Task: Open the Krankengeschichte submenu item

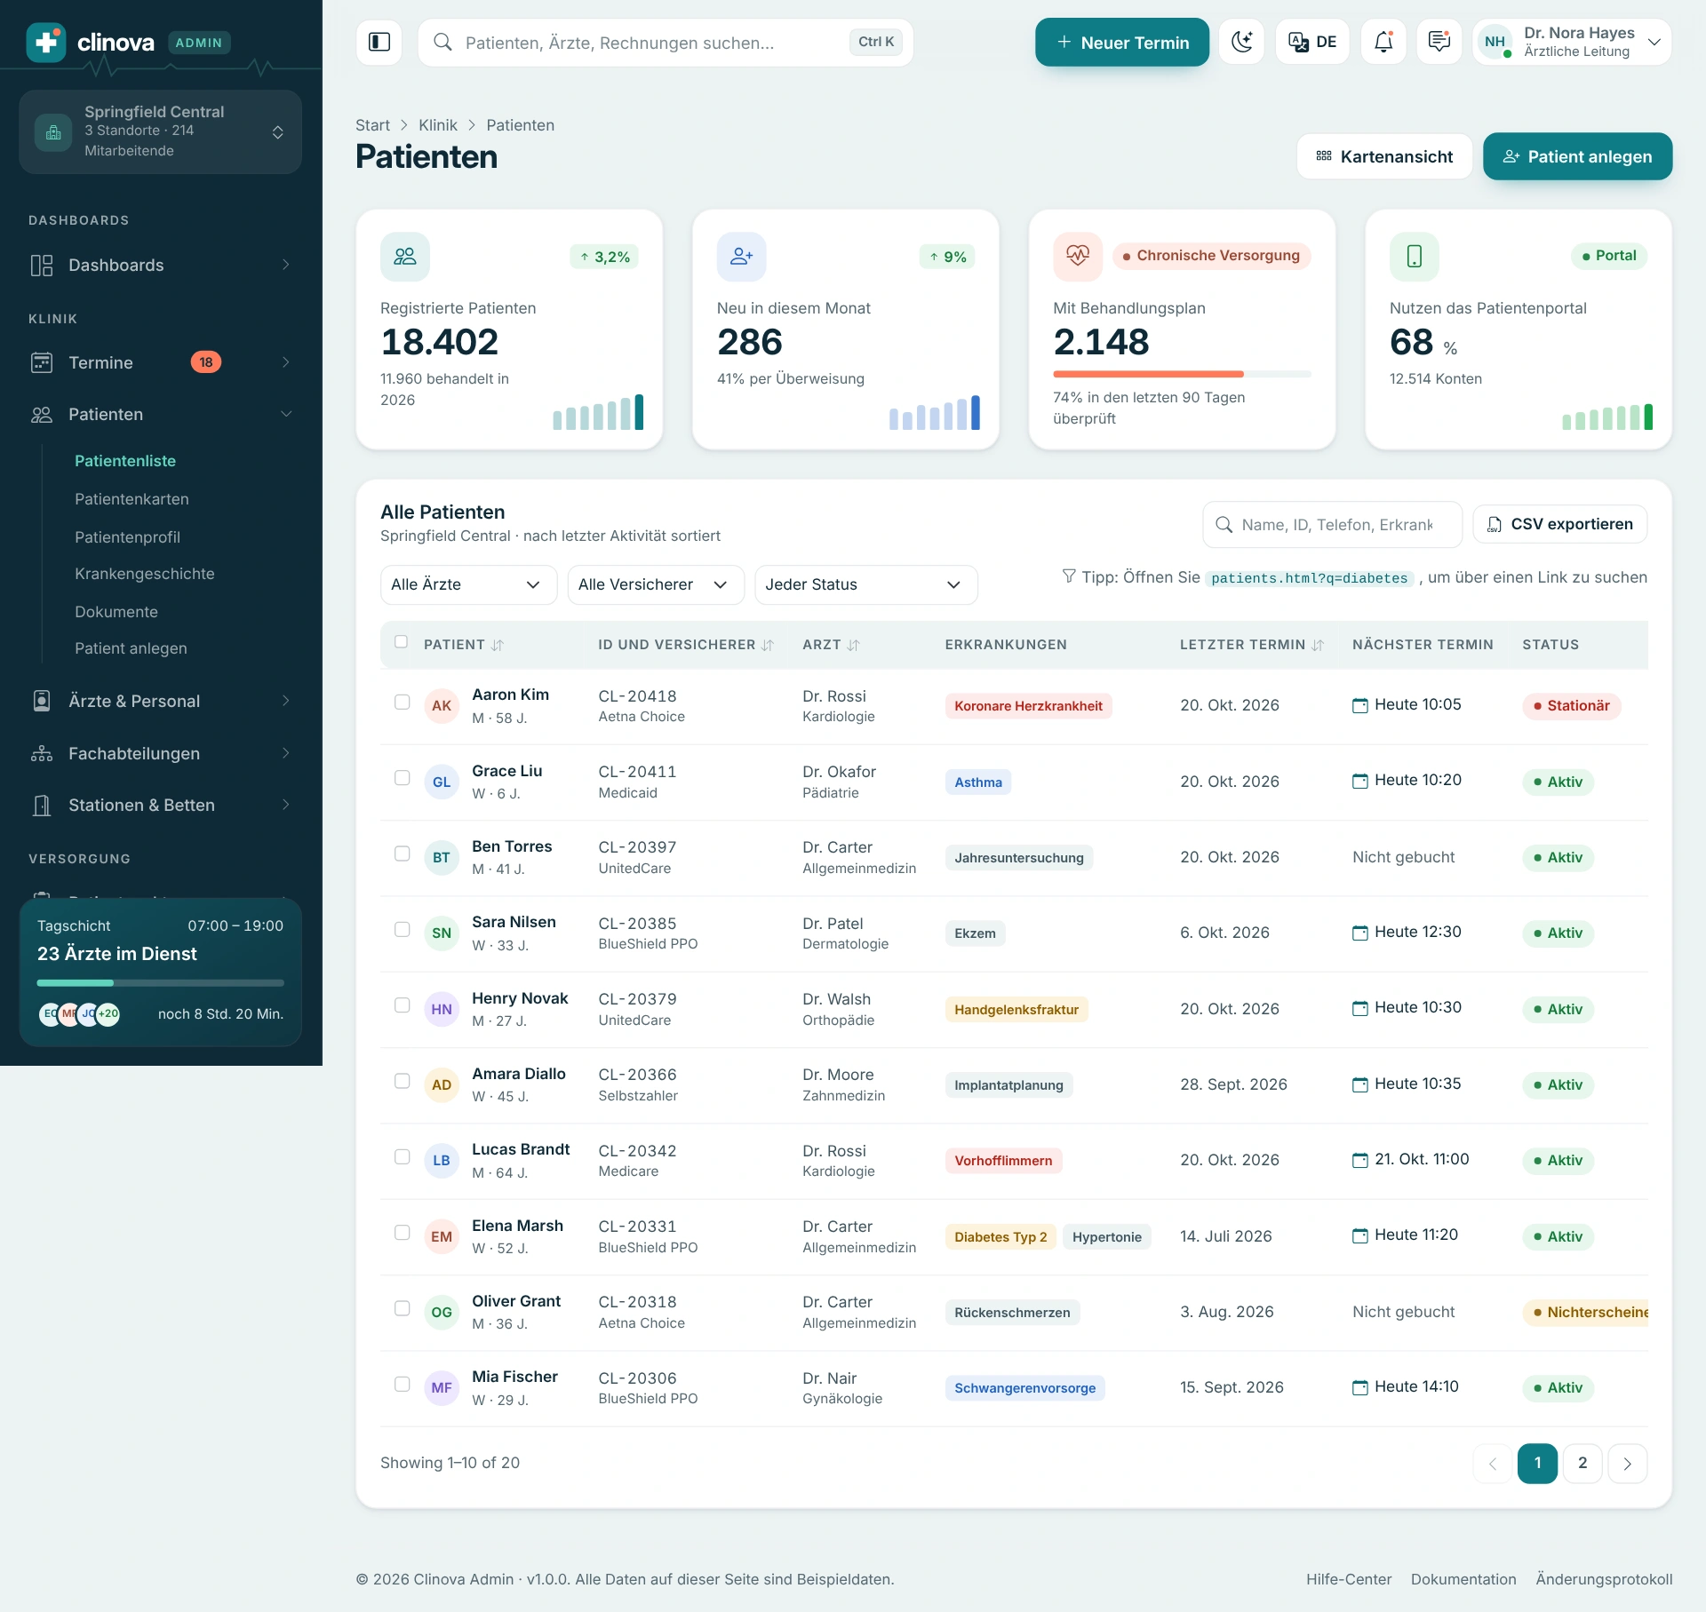Action: tap(145, 575)
